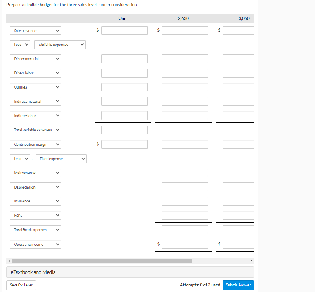Click the Indirect material 2,630 column input
315x292 pixels.
point(185,101)
